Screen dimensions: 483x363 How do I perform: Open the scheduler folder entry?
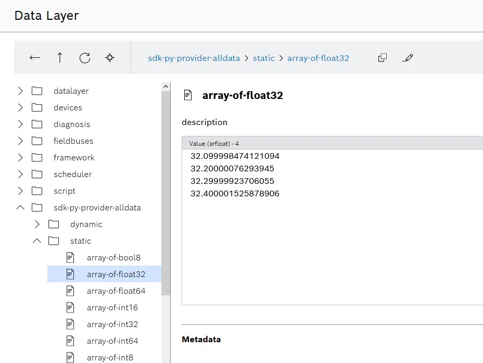(x=72, y=174)
